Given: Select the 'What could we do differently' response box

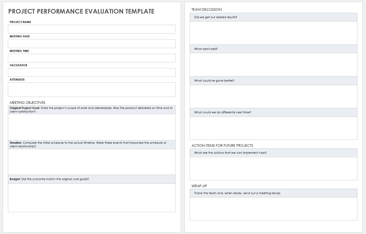Looking at the screenshot, I should (273, 128).
